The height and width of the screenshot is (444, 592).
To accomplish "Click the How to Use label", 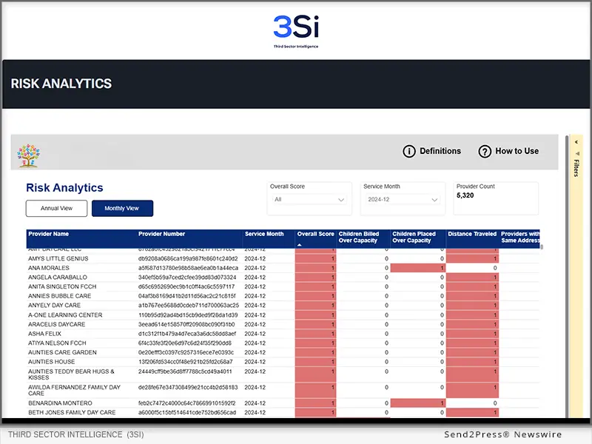I will coord(518,151).
